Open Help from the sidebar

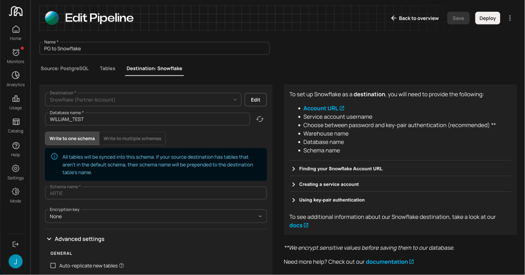click(16, 149)
